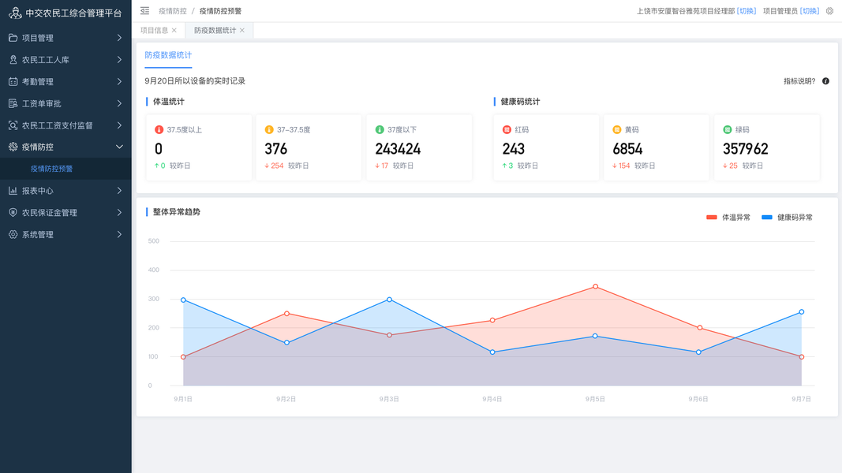The height and width of the screenshot is (473, 842).
Task: Click the platform title 中交农民工综合管理平台
Action: point(73,13)
